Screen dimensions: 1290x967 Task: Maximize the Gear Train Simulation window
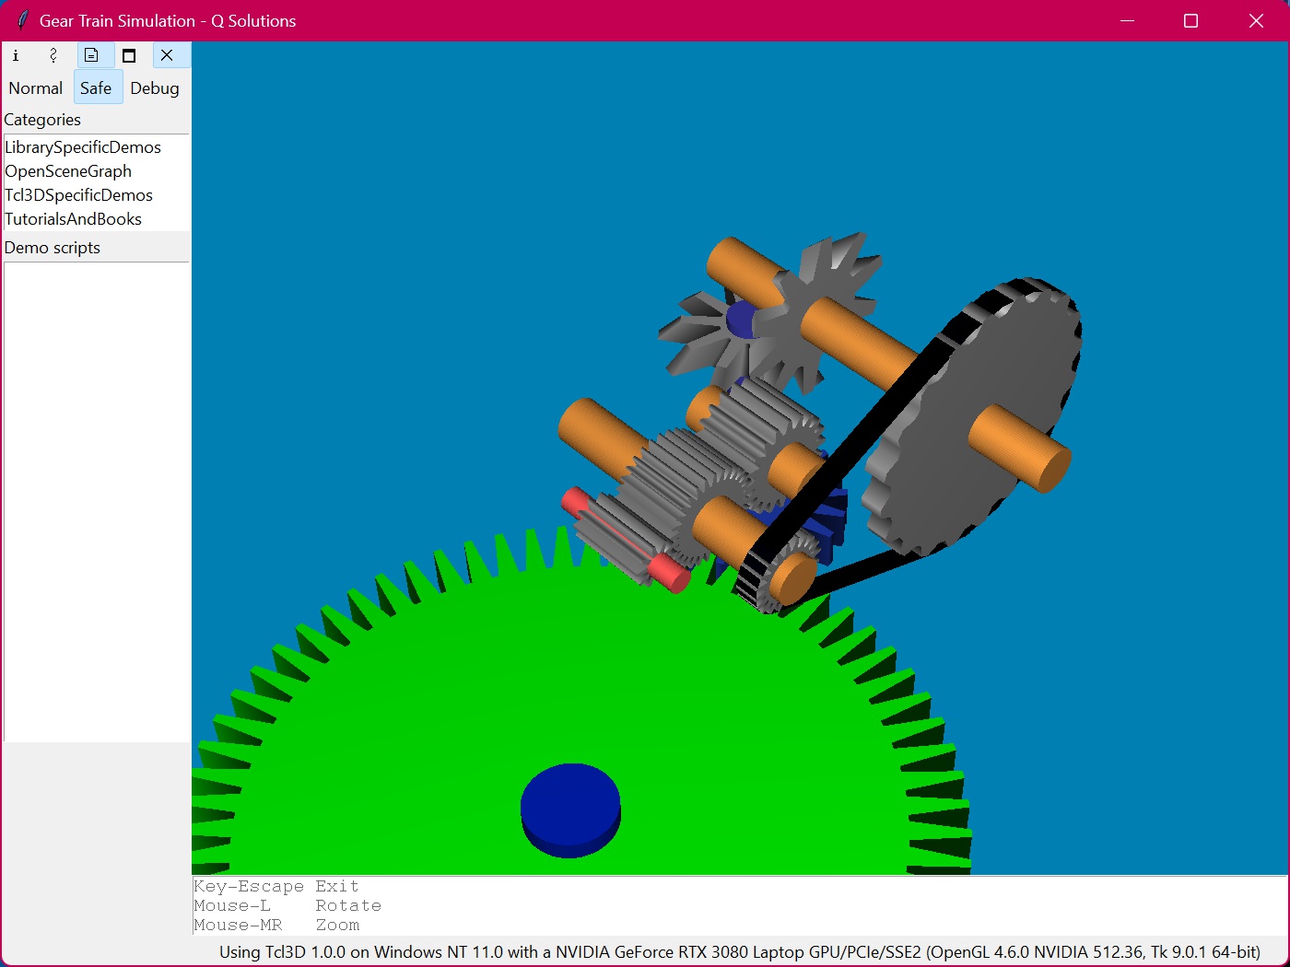(x=1190, y=20)
